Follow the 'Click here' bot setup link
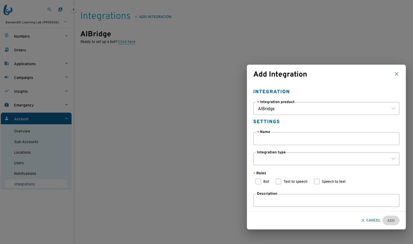 click(127, 42)
